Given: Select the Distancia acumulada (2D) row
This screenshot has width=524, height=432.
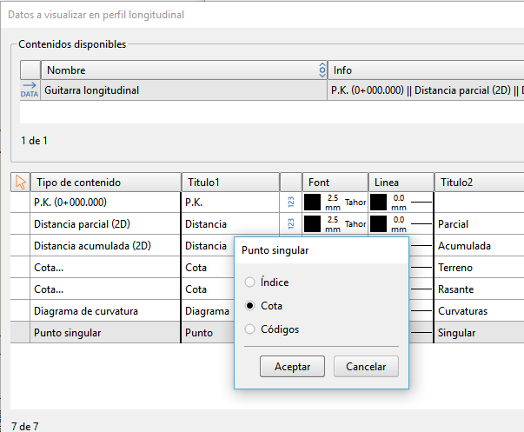Looking at the screenshot, I should pyautogui.click(x=105, y=245).
